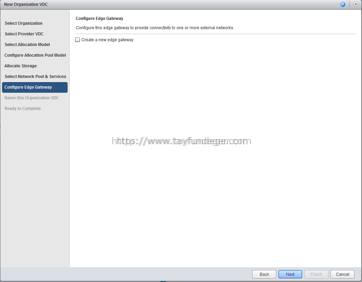Enable Create a new edge gateway checkbox

click(77, 40)
